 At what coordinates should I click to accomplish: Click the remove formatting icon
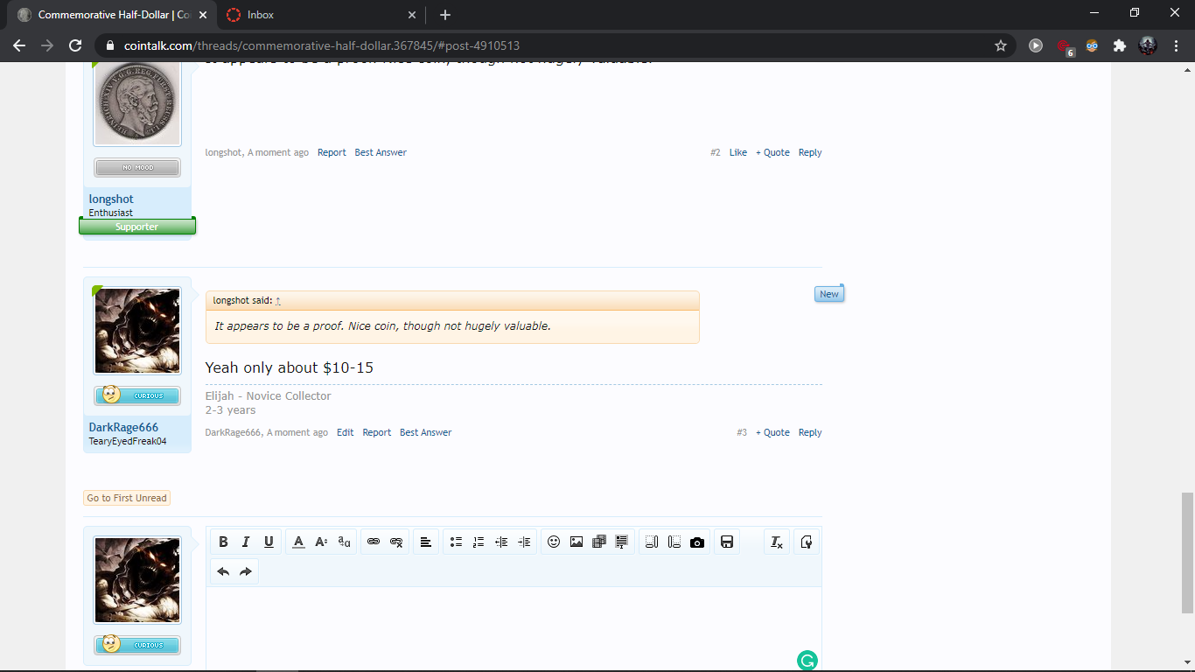click(x=776, y=542)
